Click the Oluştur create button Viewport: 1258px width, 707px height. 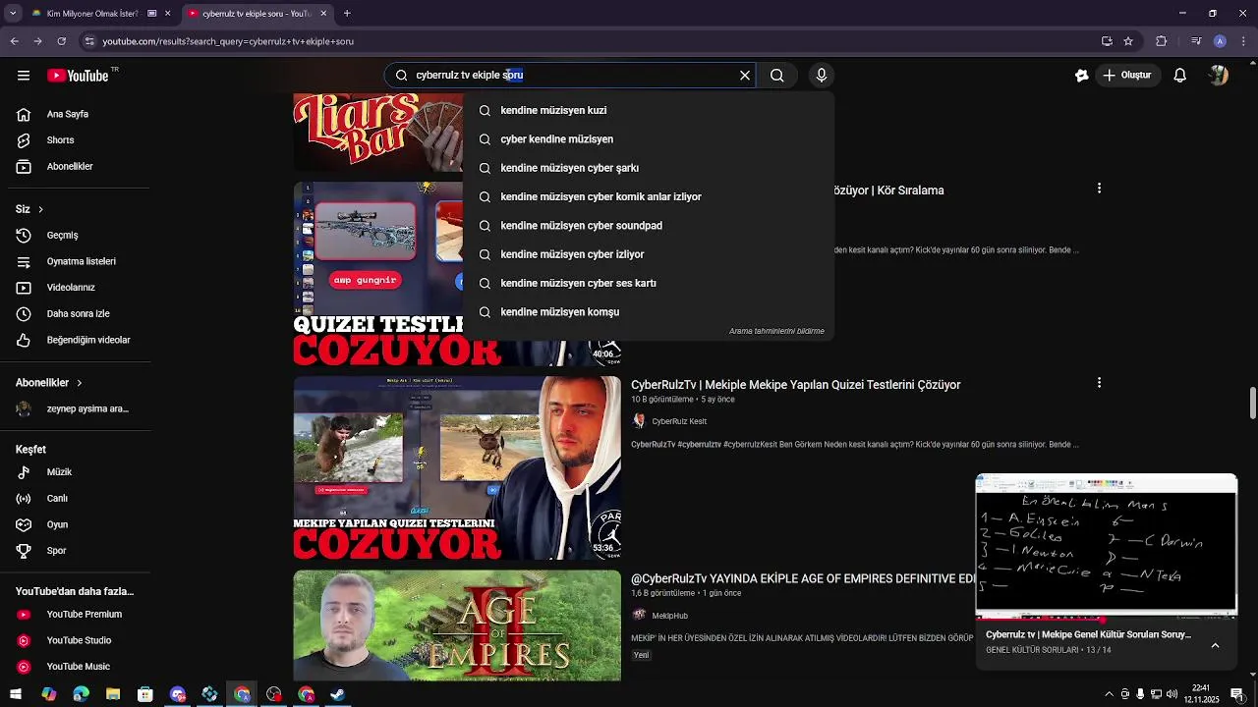coord(1126,76)
